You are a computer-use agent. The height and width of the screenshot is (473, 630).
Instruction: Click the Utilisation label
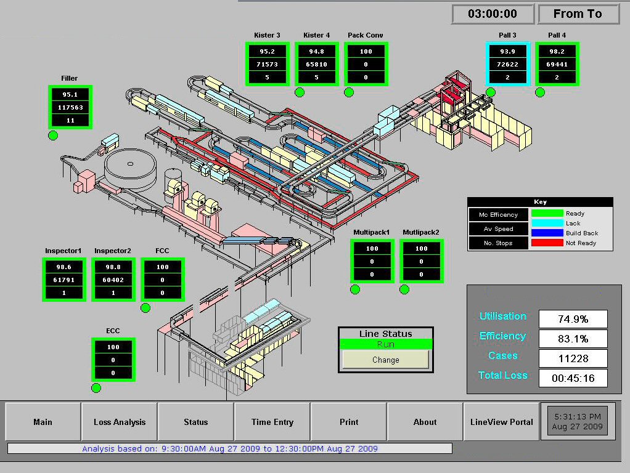pyautogui.click(x=502, y=316)
